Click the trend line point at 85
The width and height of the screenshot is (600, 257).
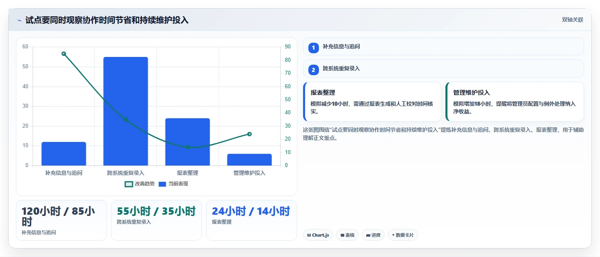64,54
